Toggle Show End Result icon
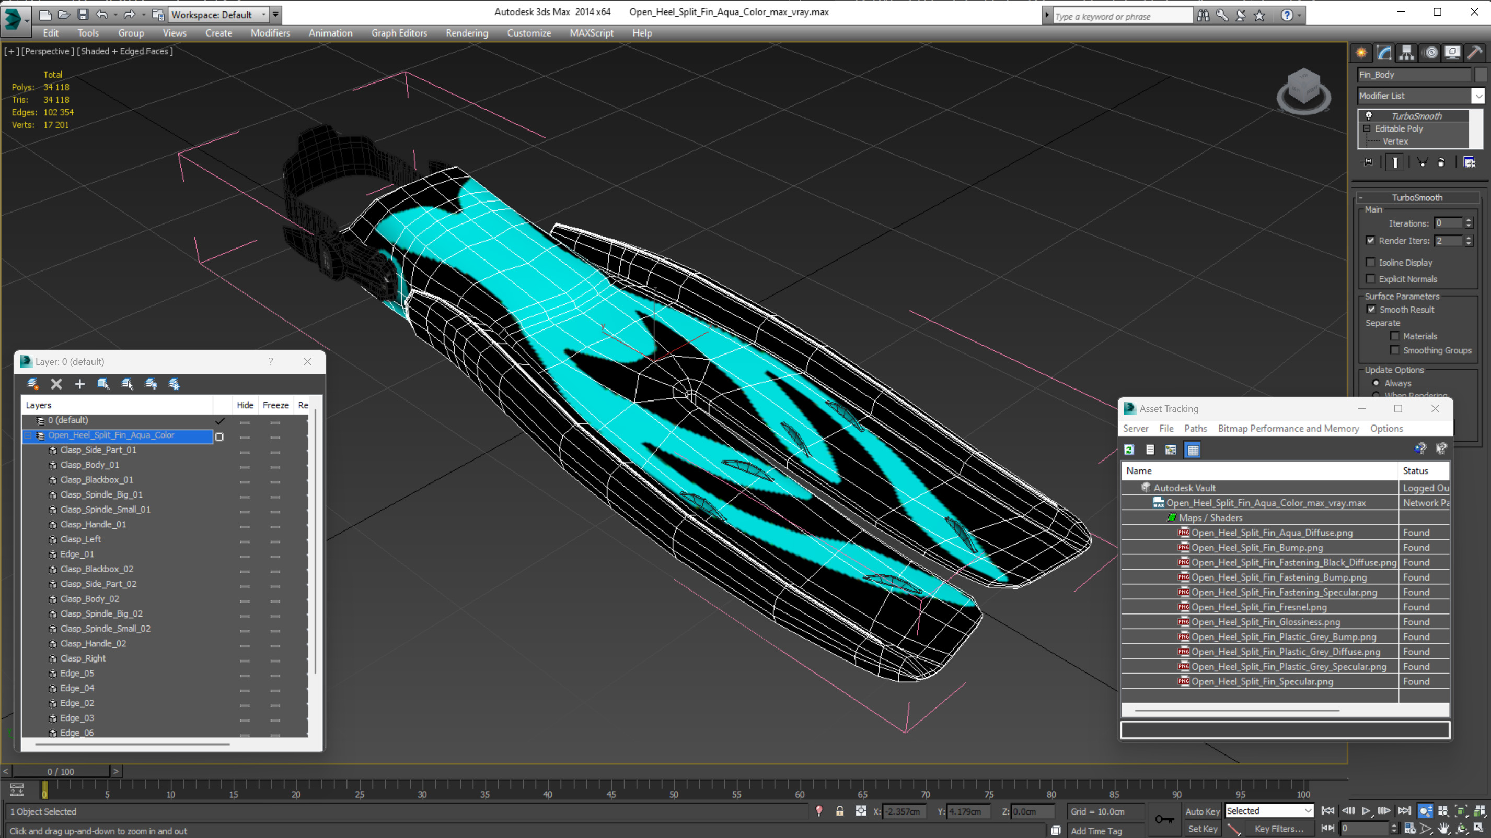 [1395, 162]
